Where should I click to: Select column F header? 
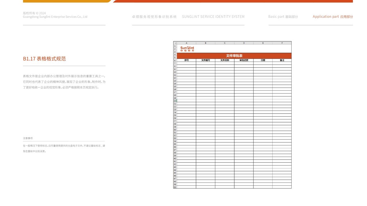point(282,43)
